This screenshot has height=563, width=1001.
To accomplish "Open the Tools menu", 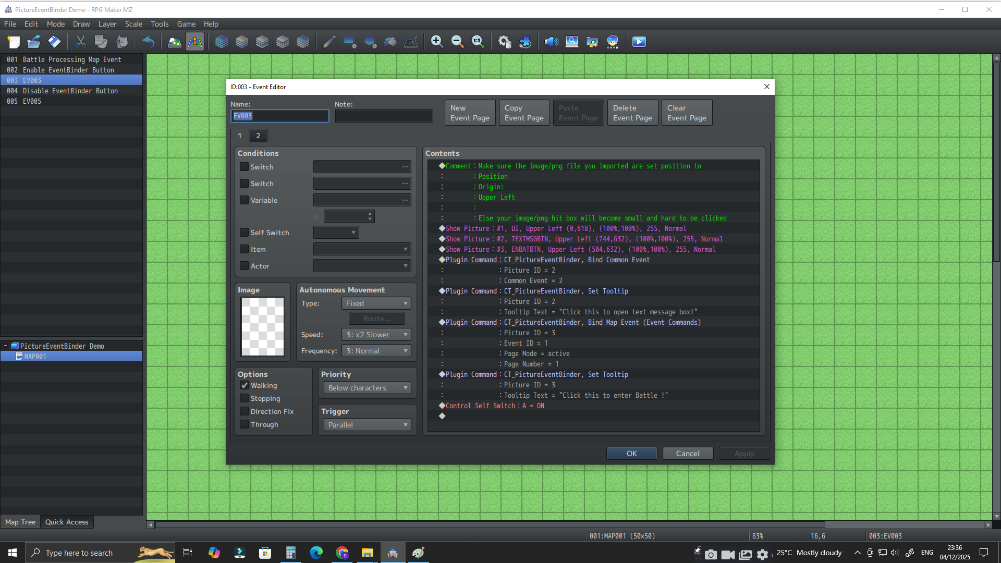I will tap(160, 24).
